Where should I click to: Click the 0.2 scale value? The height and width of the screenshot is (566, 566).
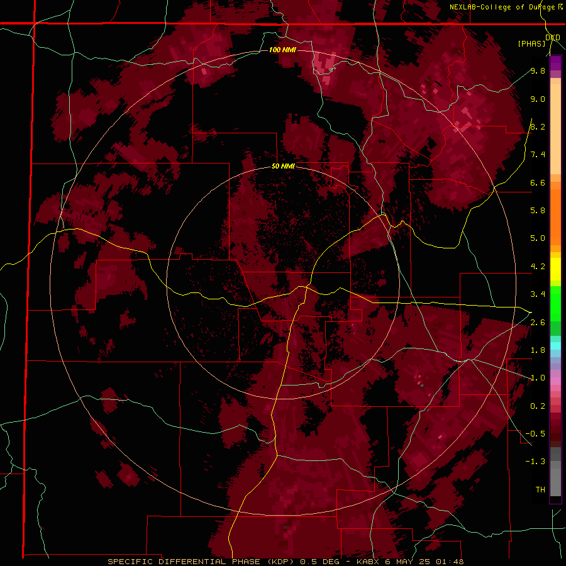[x=538, y=406]
